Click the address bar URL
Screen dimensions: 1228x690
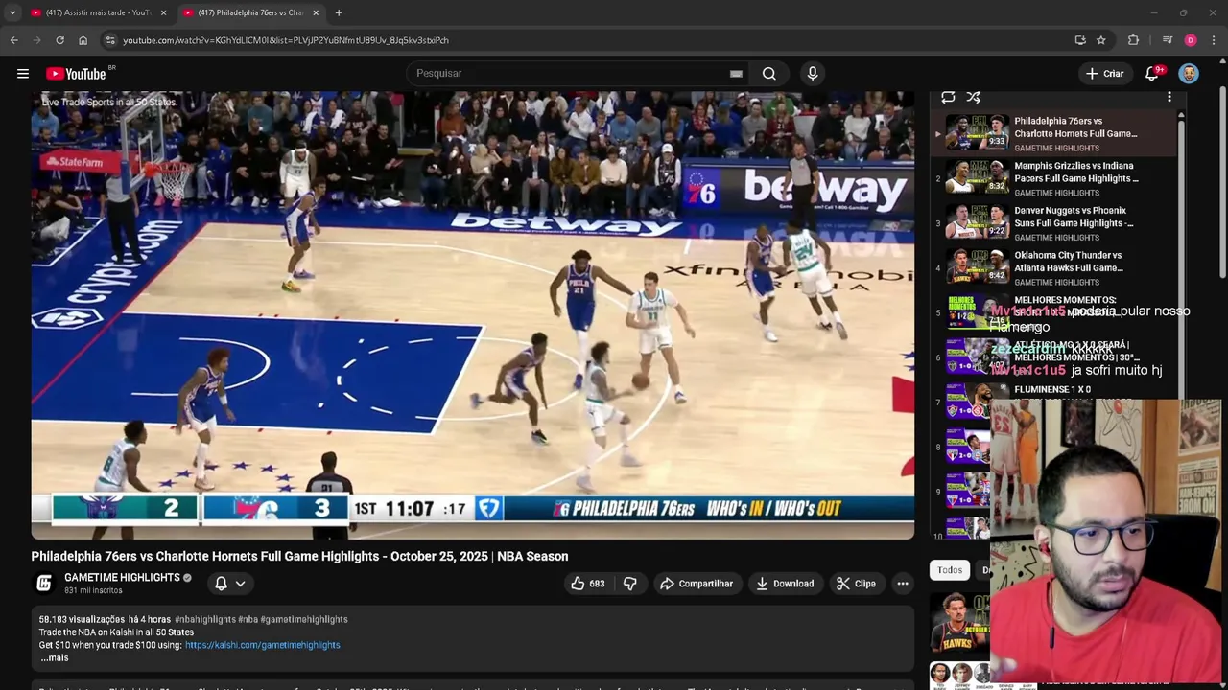click(x=286, y=40)
